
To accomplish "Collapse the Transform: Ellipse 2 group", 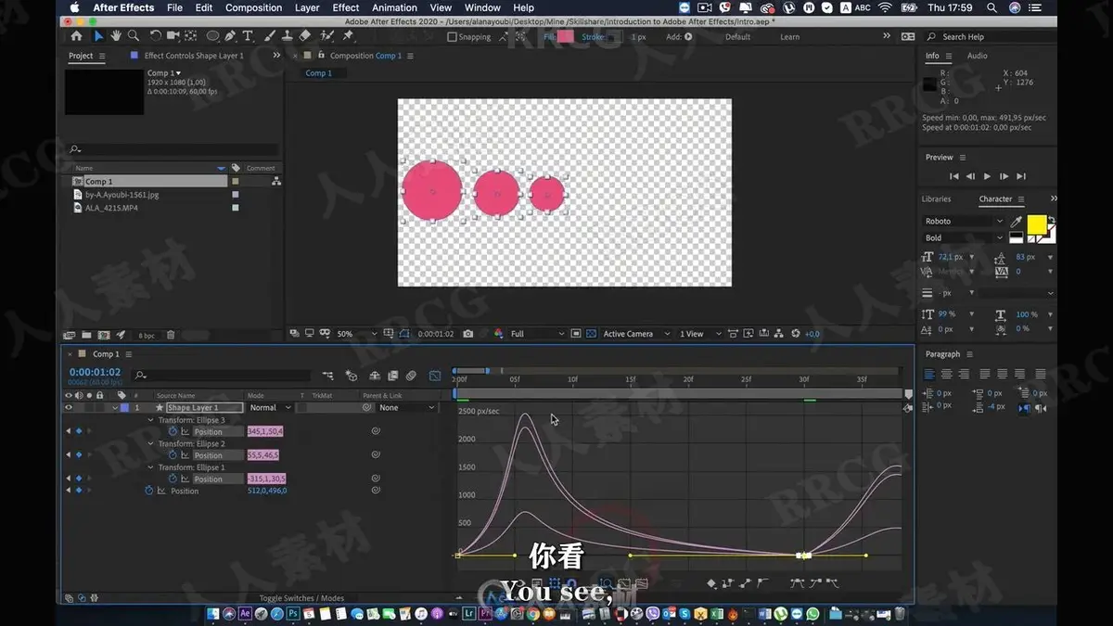I will (149, 444).
